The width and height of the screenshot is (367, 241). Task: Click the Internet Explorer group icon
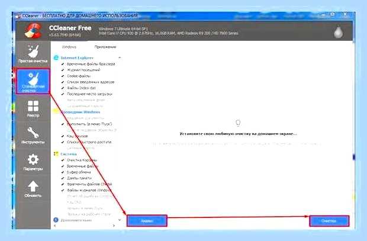56,57
